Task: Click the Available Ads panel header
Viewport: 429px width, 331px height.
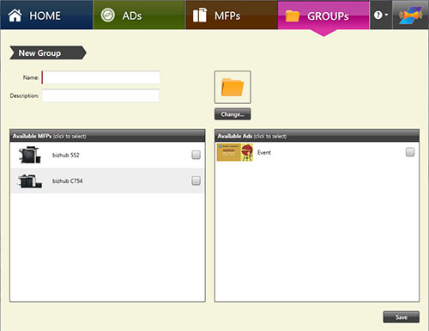Action: point(317,136)
